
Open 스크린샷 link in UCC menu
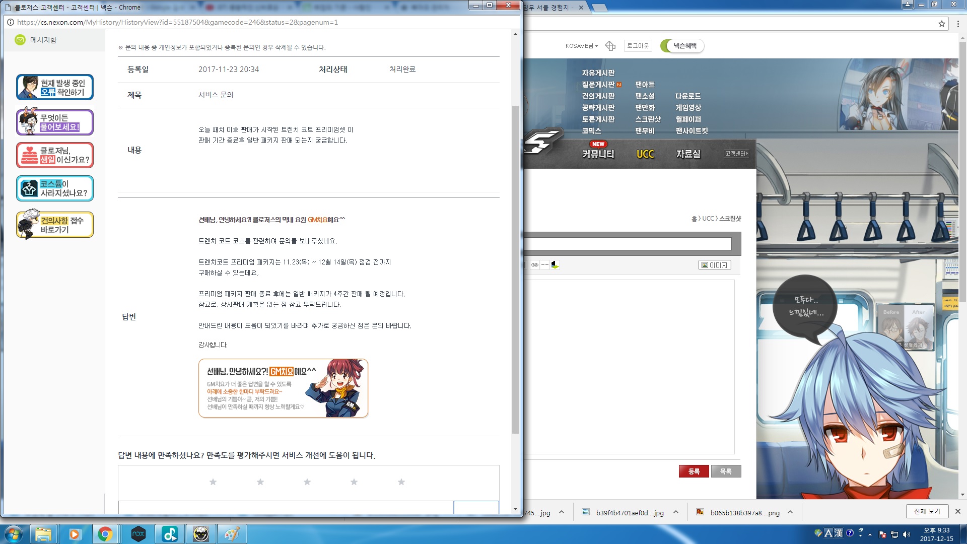point(648,119)
